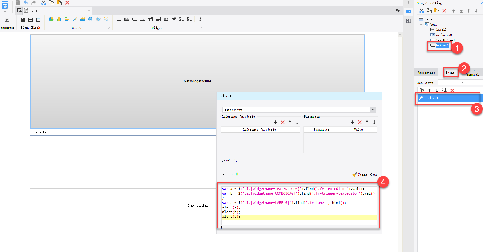Insert a scatter chart
This screenshot has height=252, width=483.
(106, 19)
